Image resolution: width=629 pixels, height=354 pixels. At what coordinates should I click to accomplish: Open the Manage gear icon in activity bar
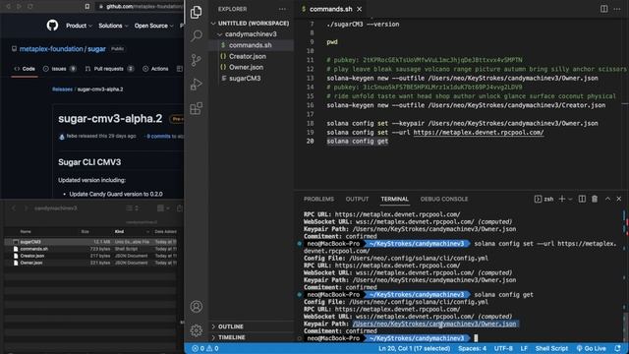click(197, 330)
